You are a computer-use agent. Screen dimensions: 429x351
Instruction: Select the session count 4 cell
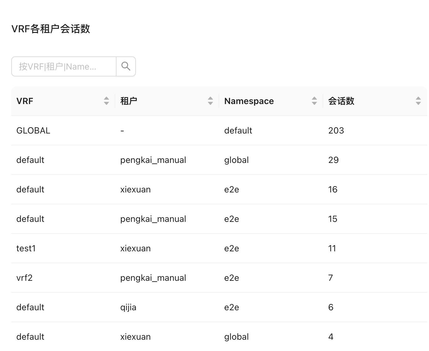(331, 337)
